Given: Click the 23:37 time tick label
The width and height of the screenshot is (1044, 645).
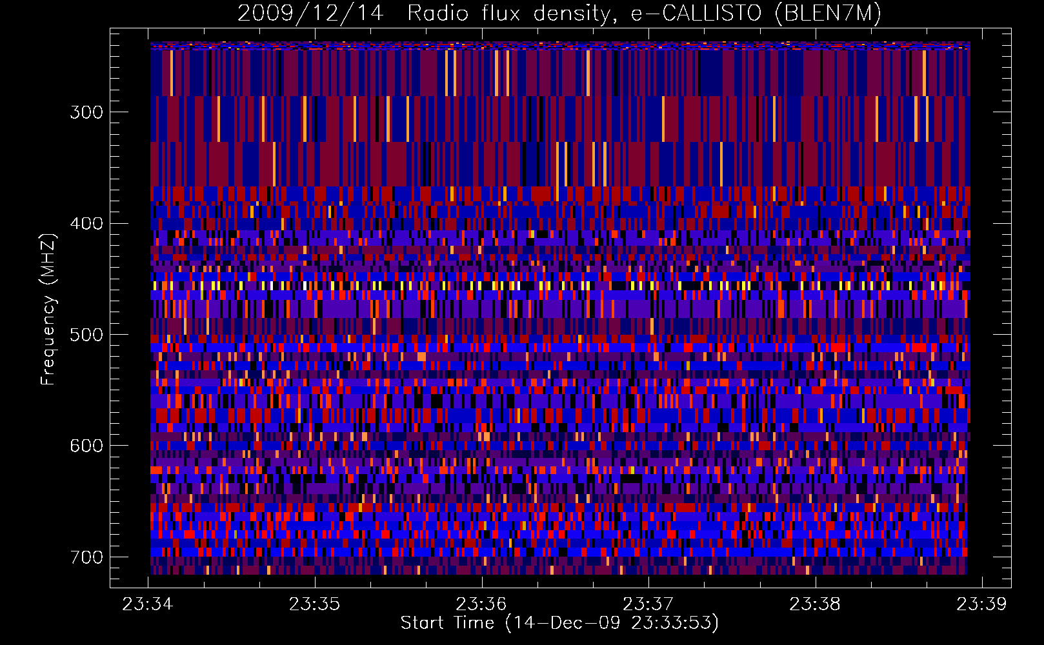Looking at the screenshot, I should [648, 604].
